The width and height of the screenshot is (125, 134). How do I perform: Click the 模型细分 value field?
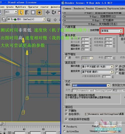(x=85, y=46)
